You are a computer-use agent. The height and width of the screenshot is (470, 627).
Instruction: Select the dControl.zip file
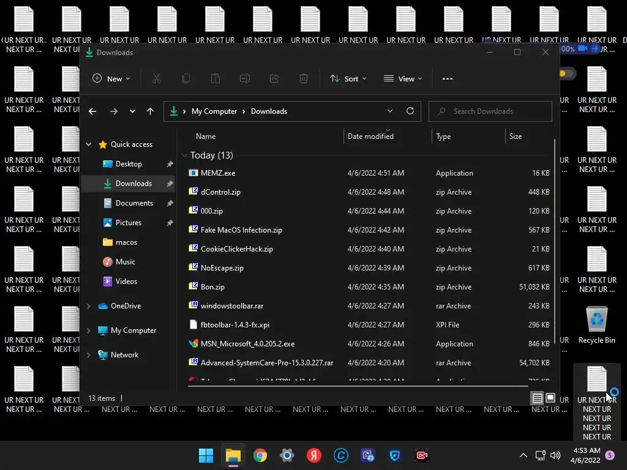(x=368, y=192)
